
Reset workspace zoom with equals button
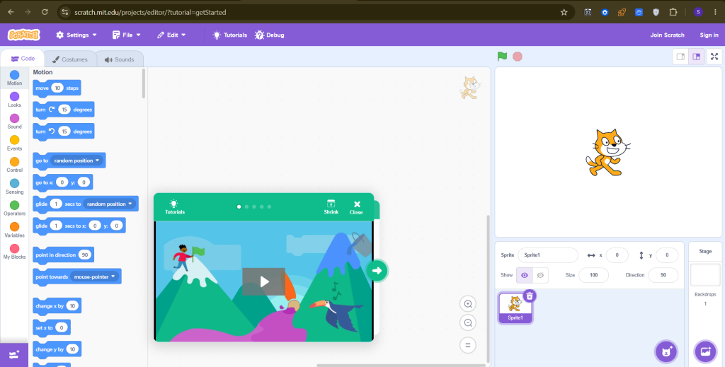468,345
